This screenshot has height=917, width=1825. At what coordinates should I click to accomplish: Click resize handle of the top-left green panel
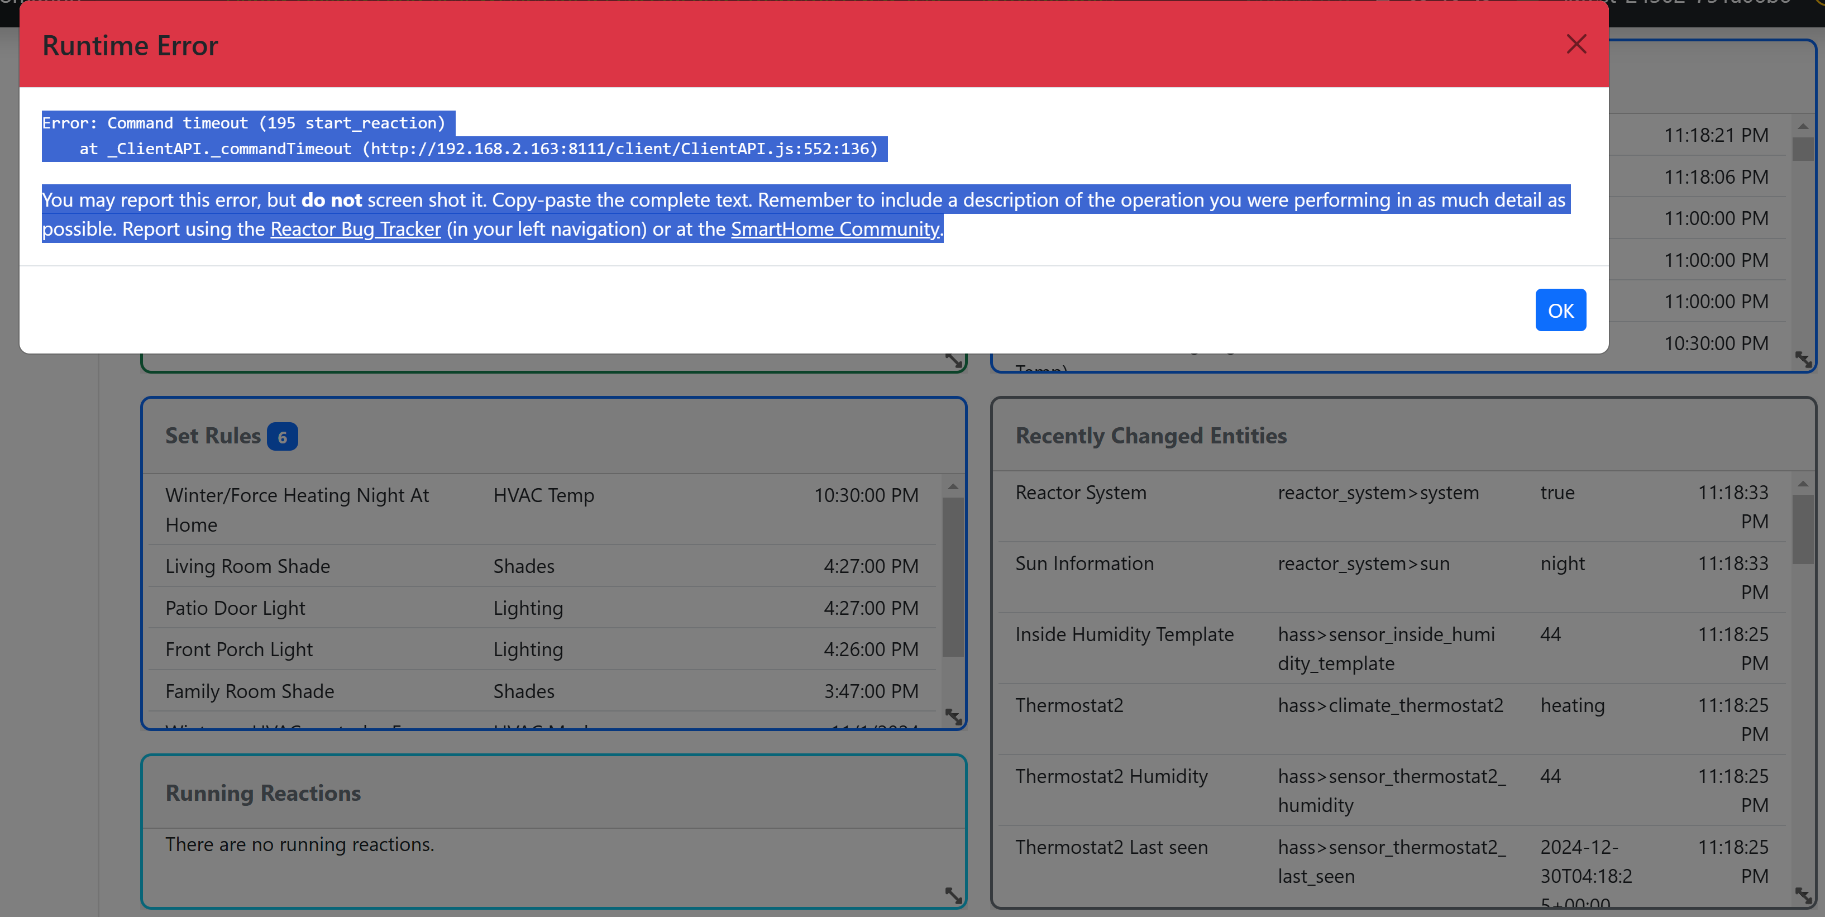pos(954,361)
